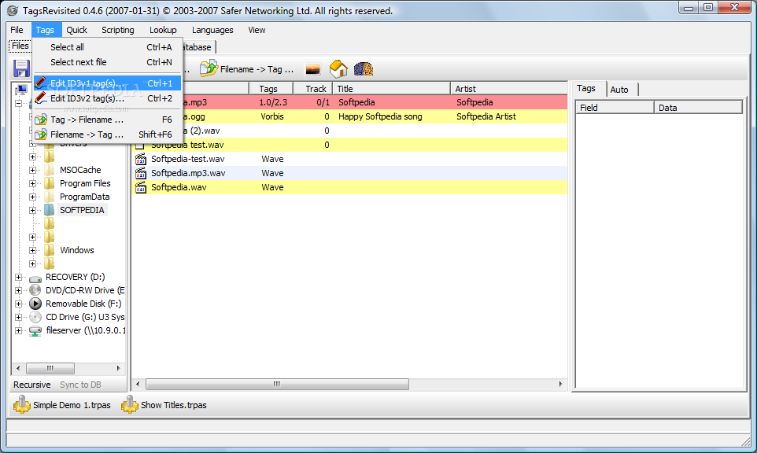Open the Languages menu

click(x=212, y=30)
